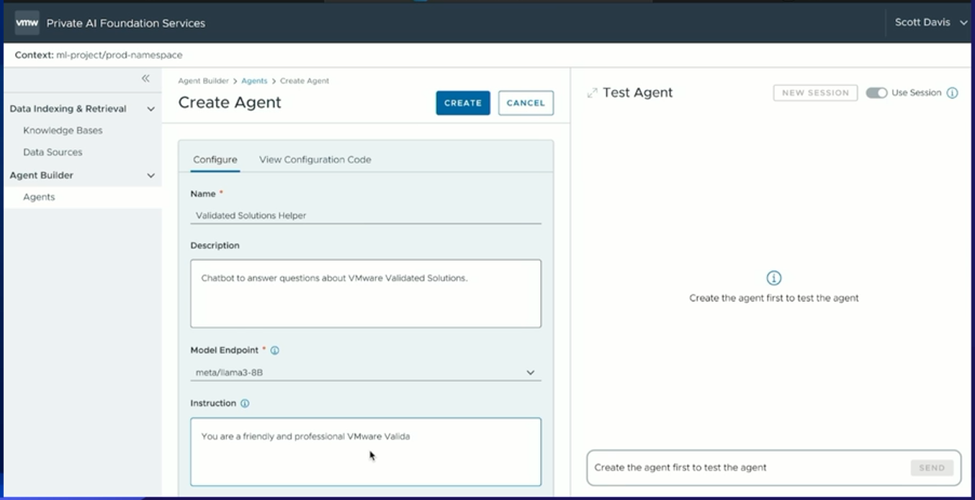Click the CANCEL button
This screenshot has height=500, width=975.
point(526,103)
